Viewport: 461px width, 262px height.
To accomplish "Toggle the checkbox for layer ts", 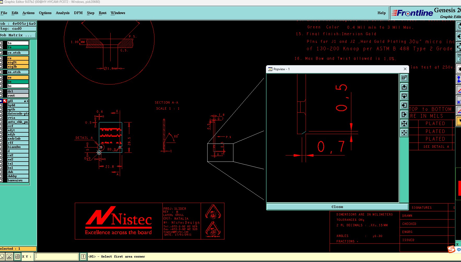I will [1, 47].
